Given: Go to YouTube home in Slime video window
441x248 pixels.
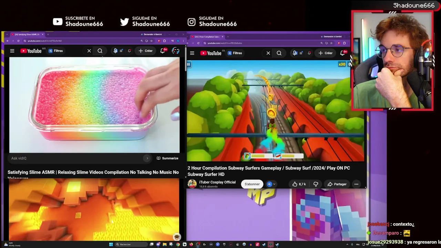Looking at the screenshot, I should 31,51.
